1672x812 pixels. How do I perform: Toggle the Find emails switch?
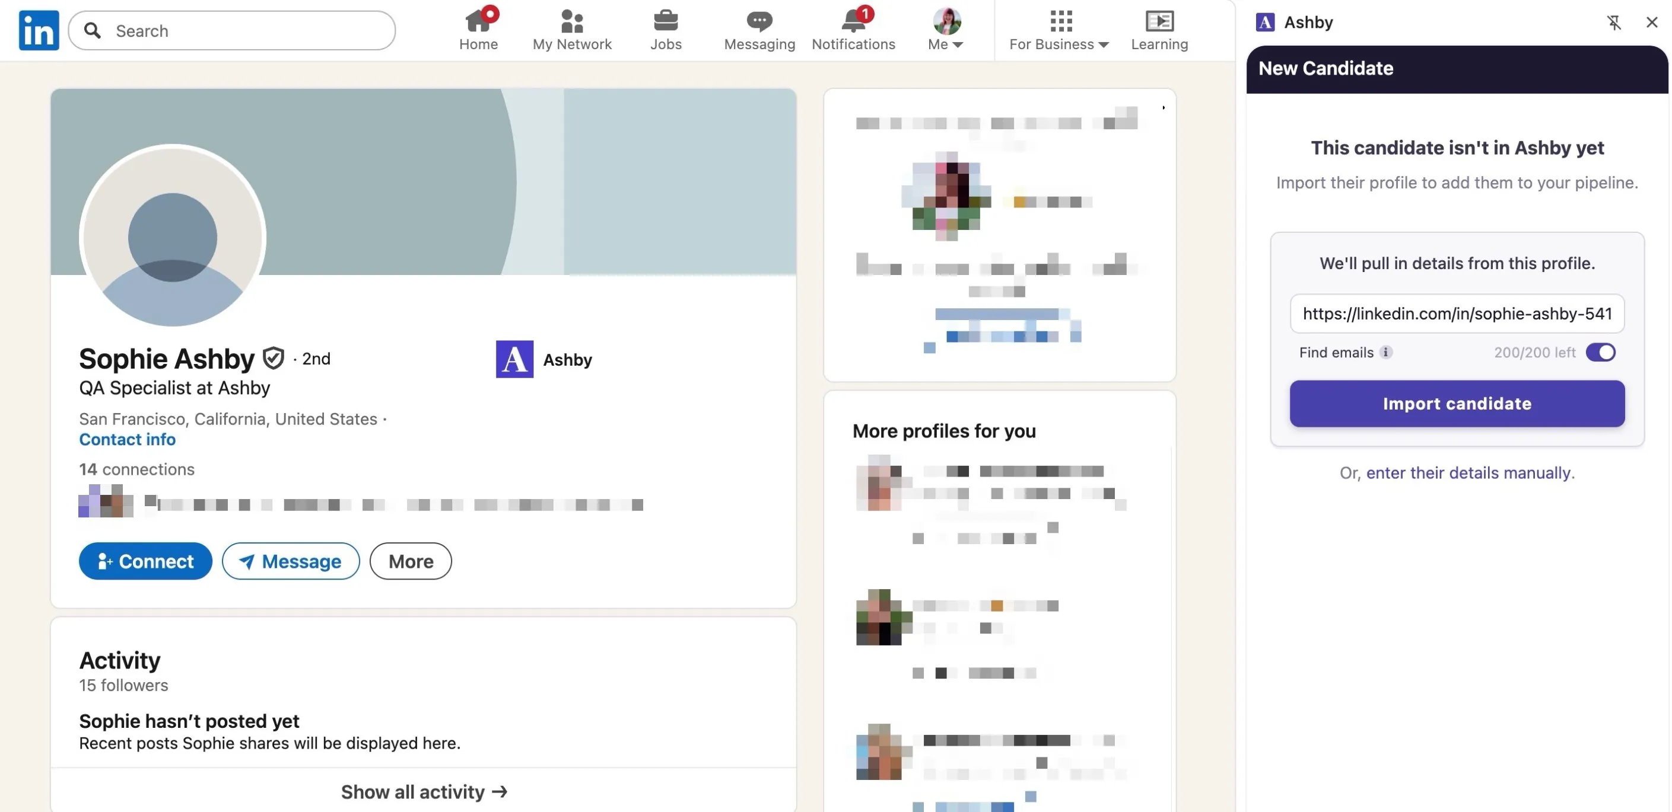[x=1600, y=352]
